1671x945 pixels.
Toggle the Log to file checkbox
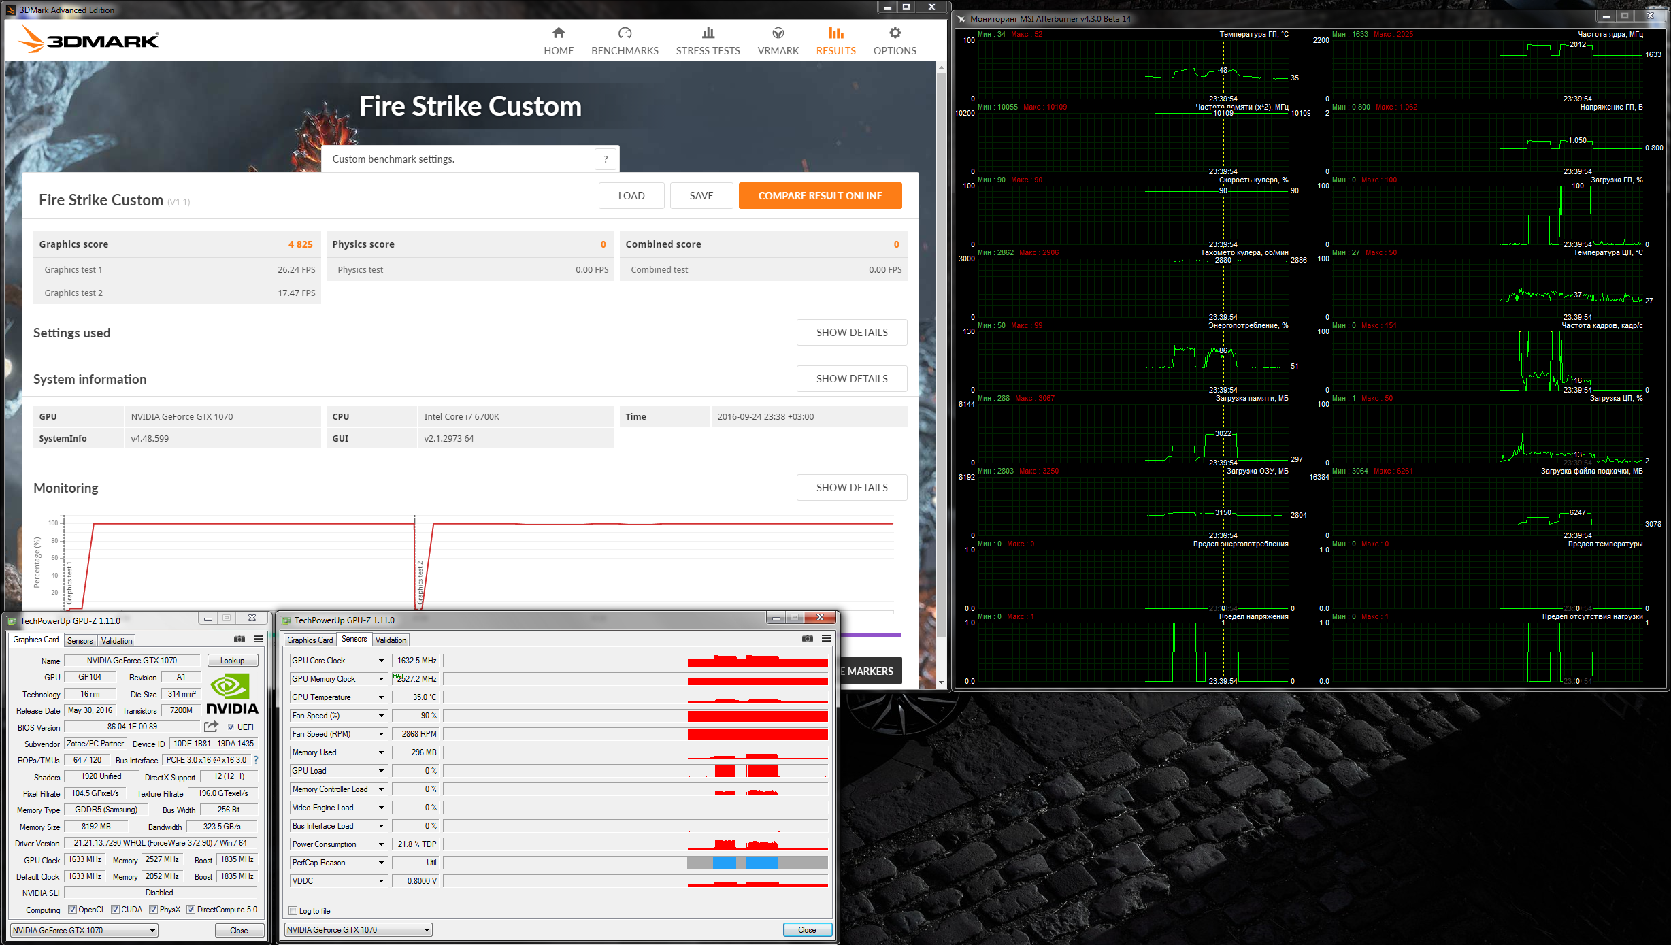coord(293,910)
